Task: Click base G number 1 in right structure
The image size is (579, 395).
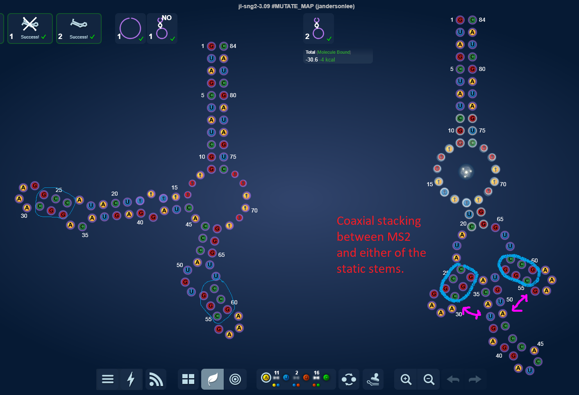Action: point(460,20)
